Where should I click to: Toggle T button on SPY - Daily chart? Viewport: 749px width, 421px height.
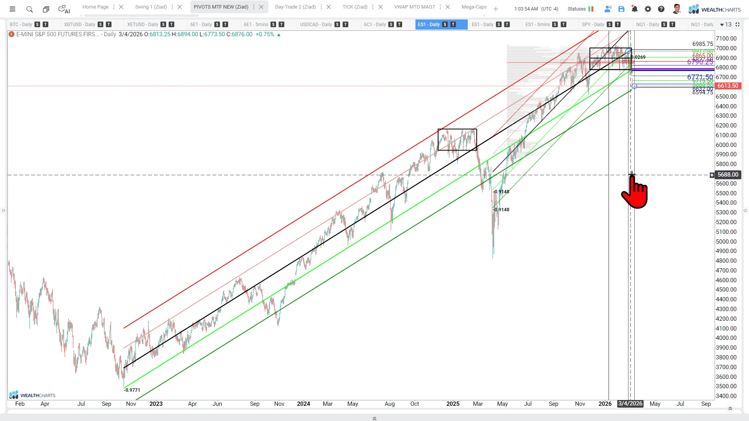point(618,25)
